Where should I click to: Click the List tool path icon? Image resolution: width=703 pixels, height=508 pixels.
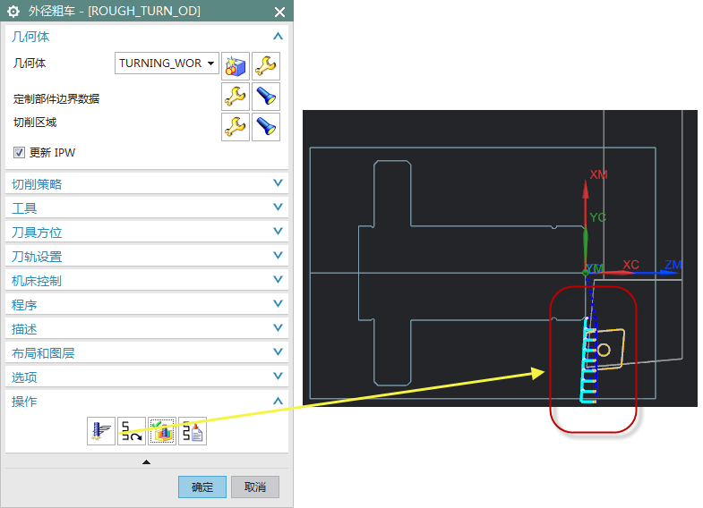coord(193,431)
